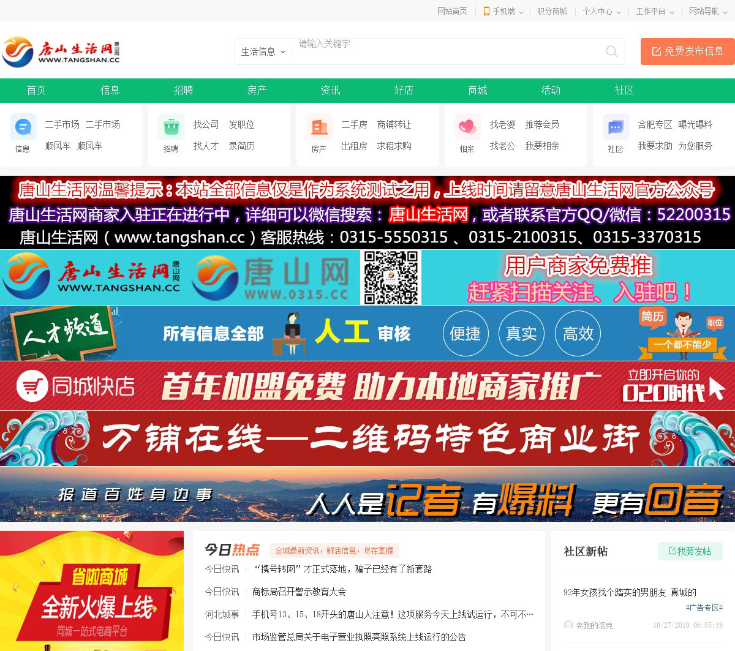The image size is (735, 651).
Task: Open the 房产 house icon
Action: pyautogui.click(x=319, y=127)
